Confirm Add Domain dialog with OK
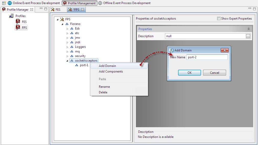Viewport: 258px width, 145px height. (x=190, y=72)
